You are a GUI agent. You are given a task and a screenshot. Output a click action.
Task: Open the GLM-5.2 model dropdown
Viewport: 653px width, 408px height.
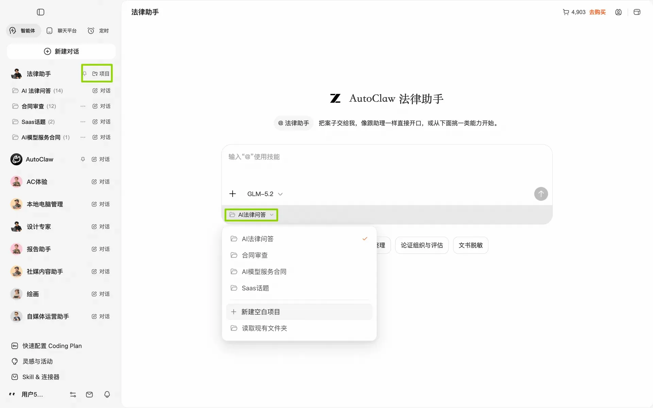(x=265, y=194)
